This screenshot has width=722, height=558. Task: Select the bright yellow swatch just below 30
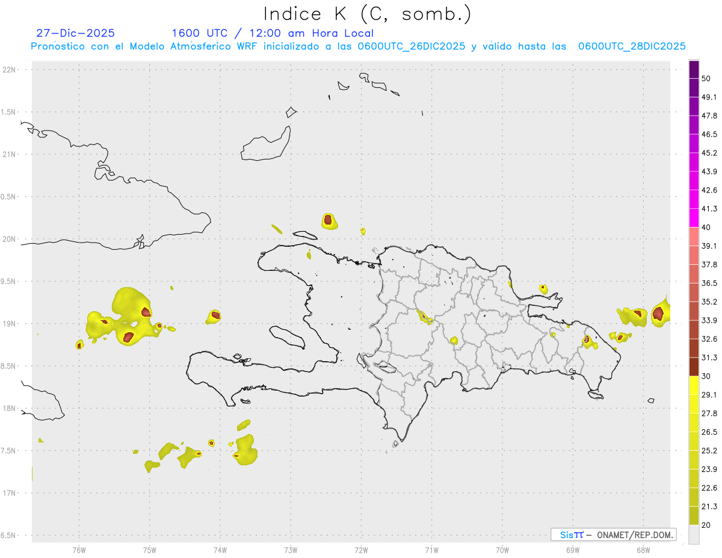pos(694,385)
